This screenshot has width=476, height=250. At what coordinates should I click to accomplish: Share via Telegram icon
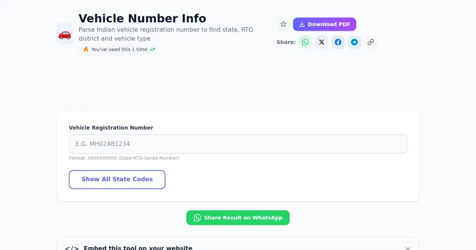click(x=354, y=42)
